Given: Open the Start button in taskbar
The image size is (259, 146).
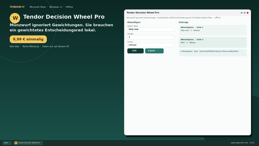Looking at the screenshot, I should click(x=7, y=143).
